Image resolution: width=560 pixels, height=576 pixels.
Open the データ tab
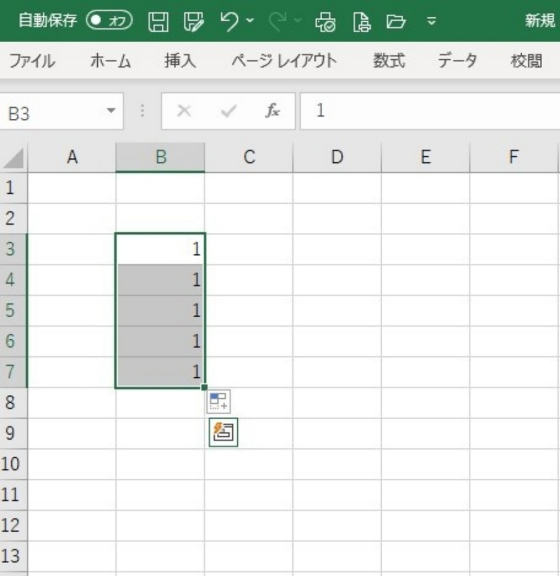pos(457,61)
